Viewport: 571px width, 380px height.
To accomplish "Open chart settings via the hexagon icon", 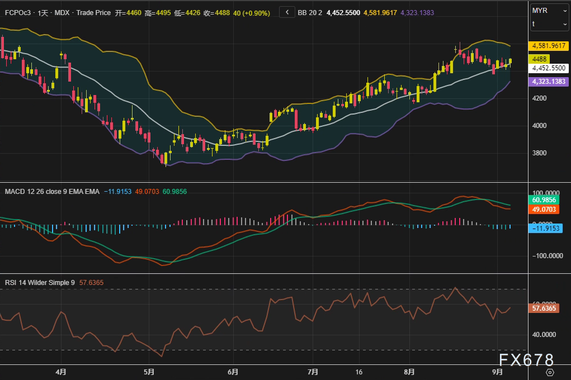I will (550, 372).
